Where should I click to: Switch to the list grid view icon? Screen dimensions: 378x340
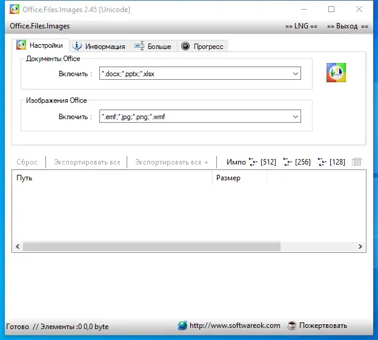point(357,162)
